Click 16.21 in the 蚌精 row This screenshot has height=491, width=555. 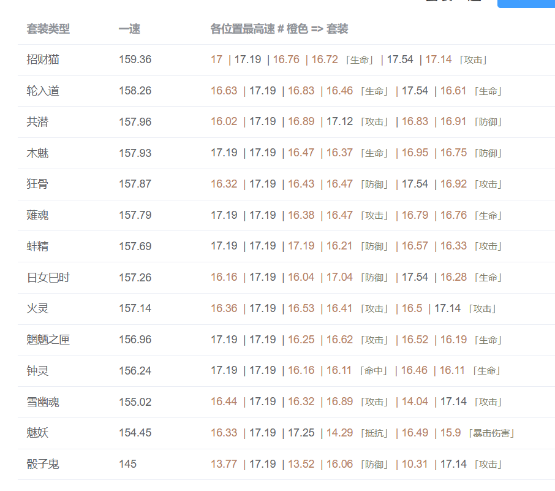point(339,246)
